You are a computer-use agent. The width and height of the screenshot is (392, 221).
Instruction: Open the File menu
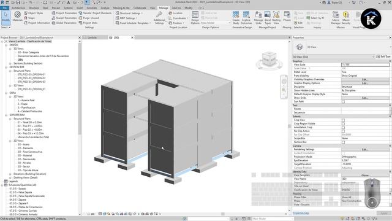point(4,8)
